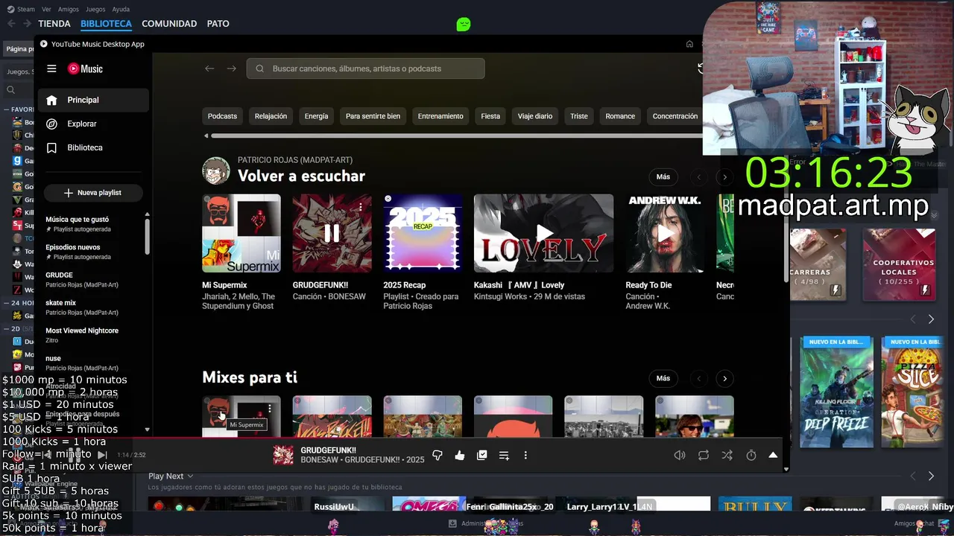The height and width of the screenshot is (536, 954).
Task: Select the Fiesta chip
Action: pos(490,116)
